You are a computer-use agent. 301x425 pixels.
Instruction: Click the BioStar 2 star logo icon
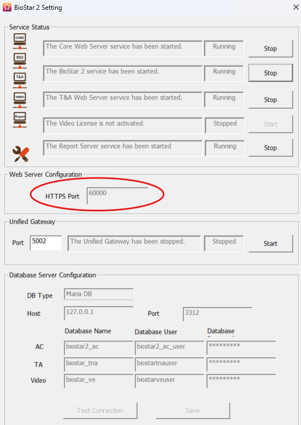click(7, 7)
